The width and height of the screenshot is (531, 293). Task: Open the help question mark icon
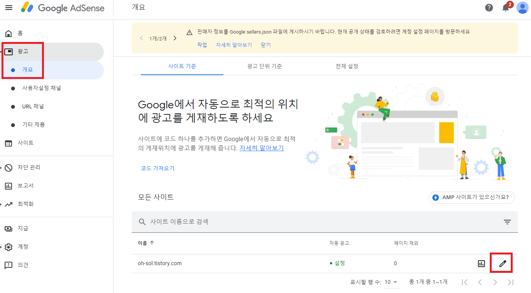tap(489, 8)
